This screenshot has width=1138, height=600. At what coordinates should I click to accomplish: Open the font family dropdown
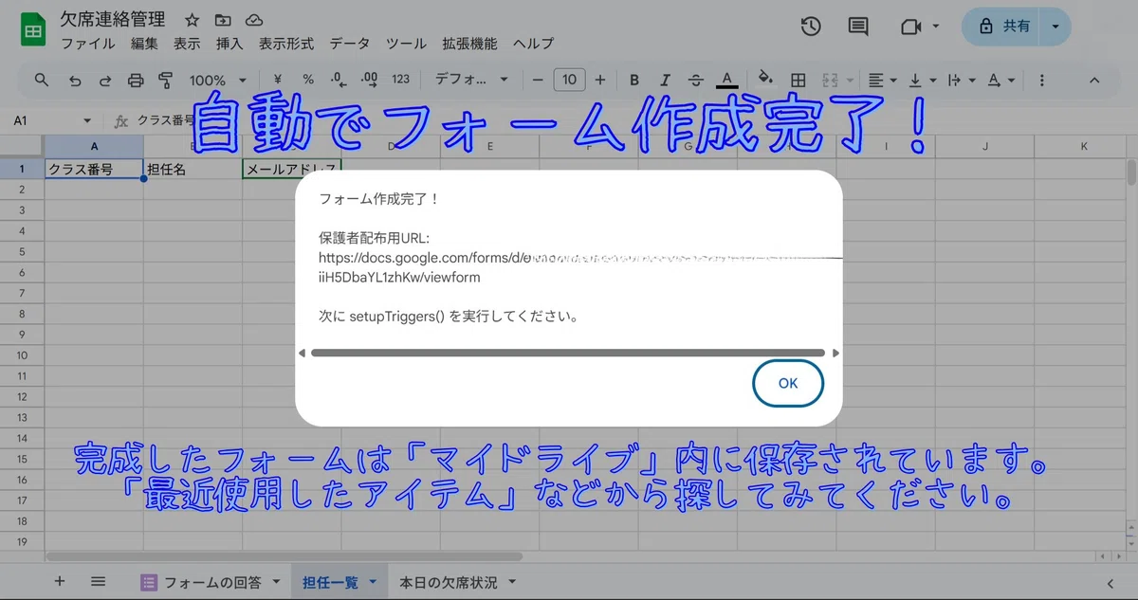point(471,80)
